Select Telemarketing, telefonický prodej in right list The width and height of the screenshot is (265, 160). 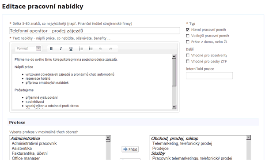click(x=182, y=144)
